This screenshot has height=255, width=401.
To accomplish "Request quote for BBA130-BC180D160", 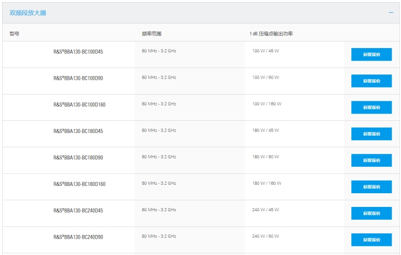I will click(x=371, y=186).
